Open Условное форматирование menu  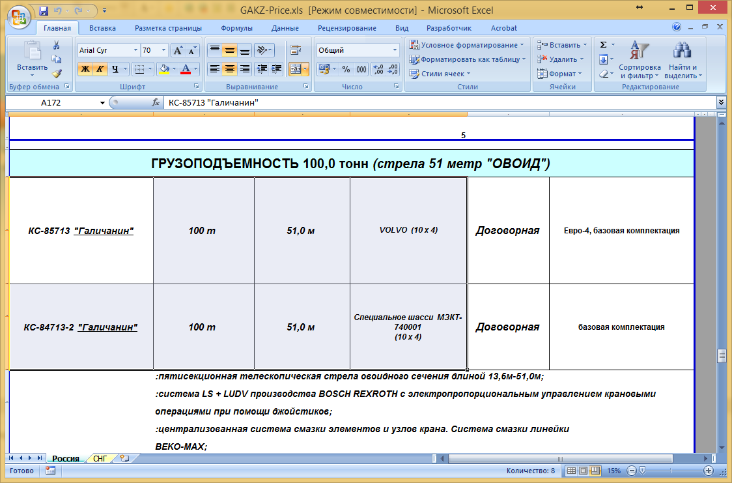coord(466,45)
